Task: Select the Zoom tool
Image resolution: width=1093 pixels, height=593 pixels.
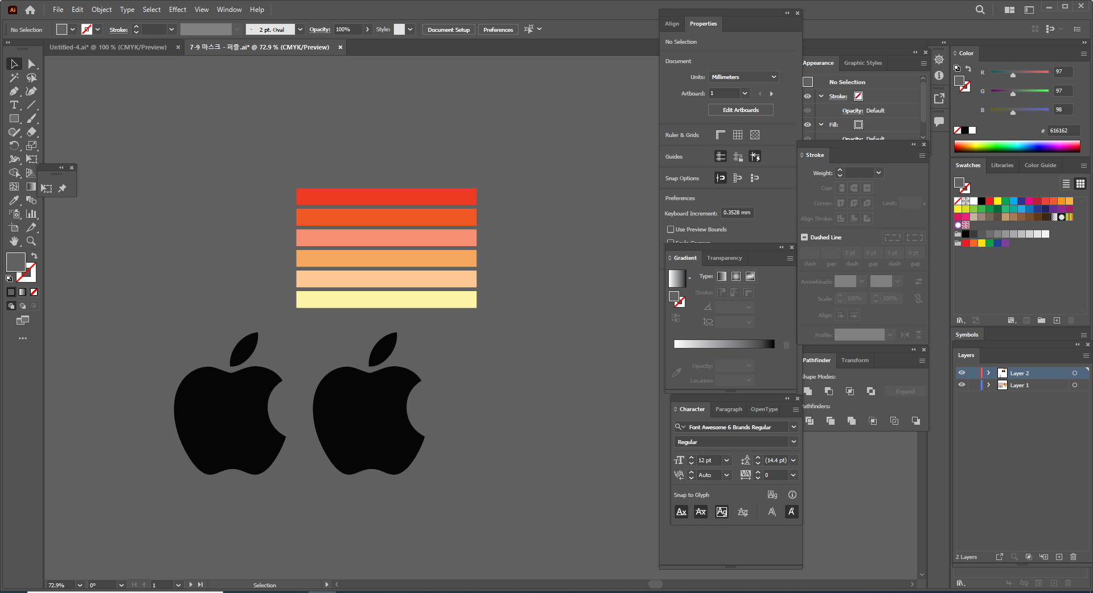Action: (x=32, y=241)
